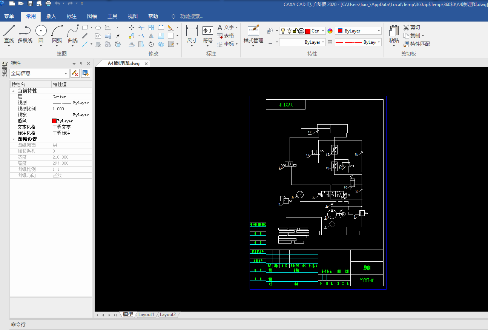
Task: Click the 功能搜索 search field
Action: 192,16
